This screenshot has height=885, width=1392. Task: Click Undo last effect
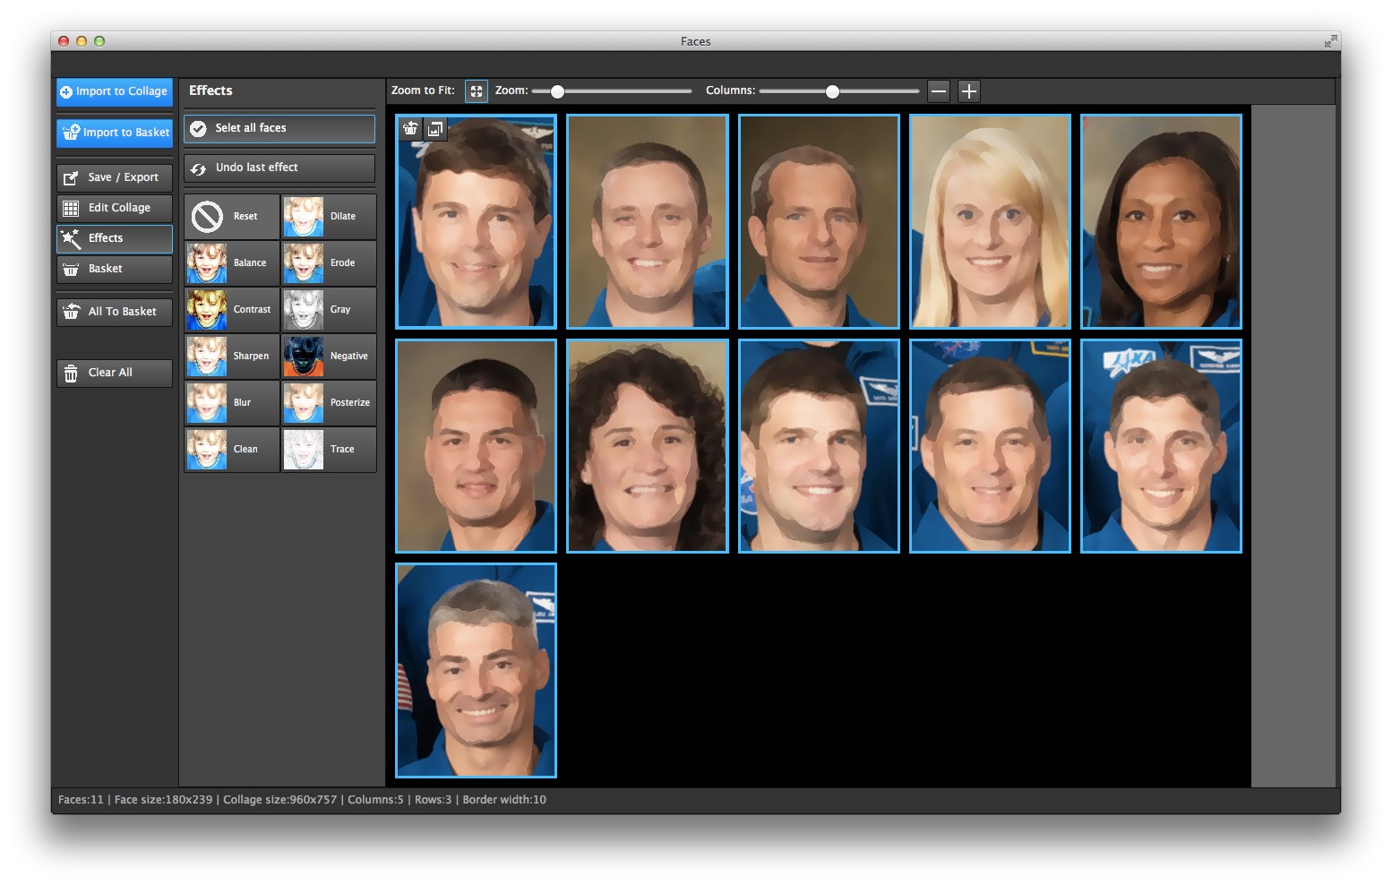coord(279,168)
